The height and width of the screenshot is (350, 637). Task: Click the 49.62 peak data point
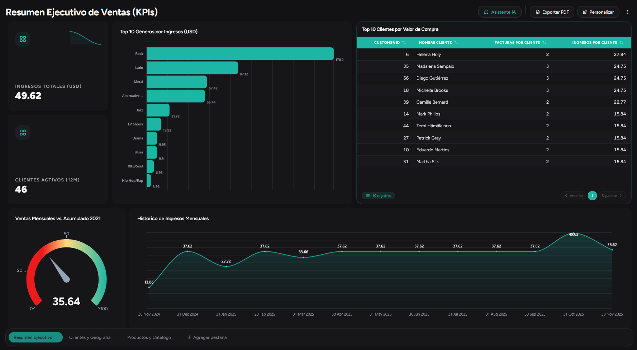click(574, 234)
